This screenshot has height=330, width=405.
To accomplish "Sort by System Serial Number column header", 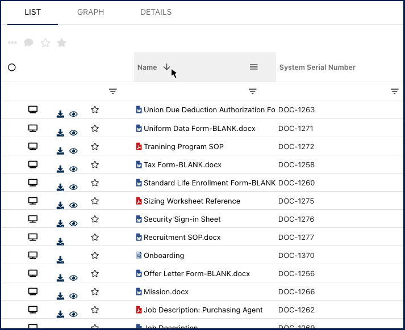I will (318, 67).
